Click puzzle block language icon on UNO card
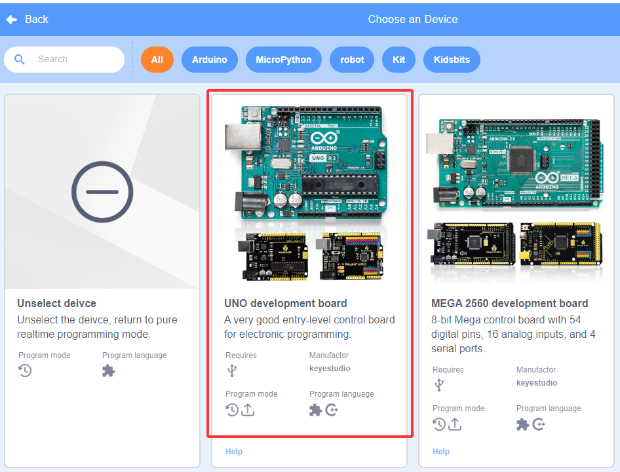This screenshot has height=472, width=620. (315, 410)
